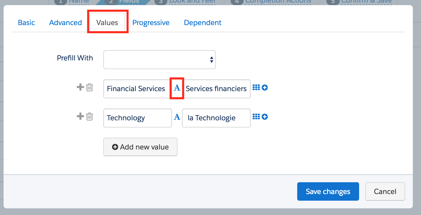This screenshot has width=421, height=215.
Task: Insert a value above Financial Services row
Action: (80, 87)
